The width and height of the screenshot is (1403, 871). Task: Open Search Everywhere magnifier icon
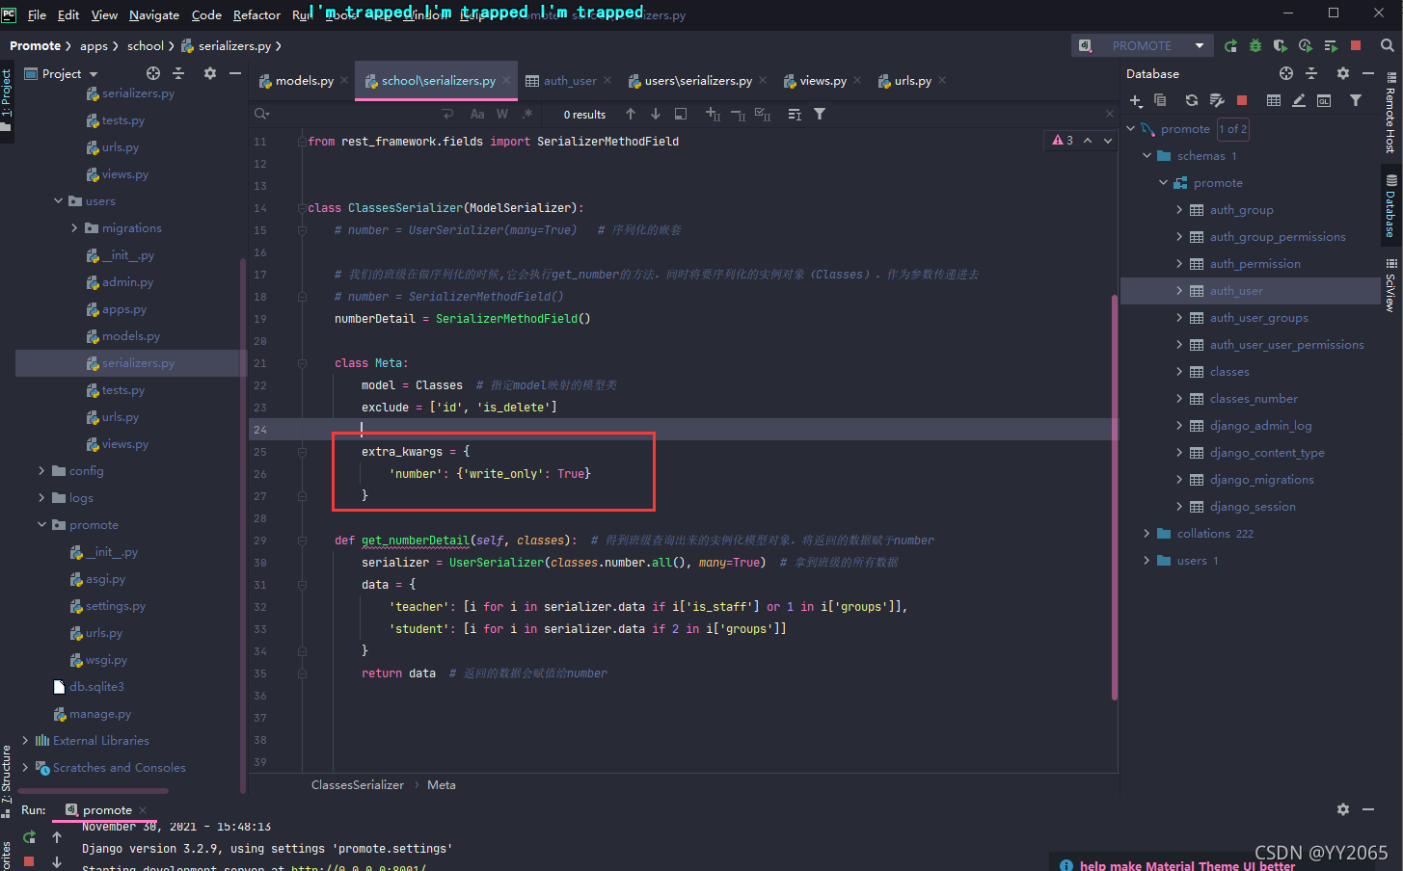coord(1387,45)
